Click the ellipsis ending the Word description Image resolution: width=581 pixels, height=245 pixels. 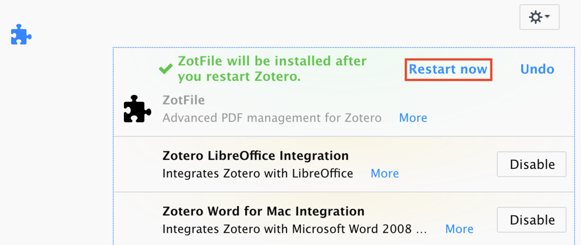(x=421, y=230)
